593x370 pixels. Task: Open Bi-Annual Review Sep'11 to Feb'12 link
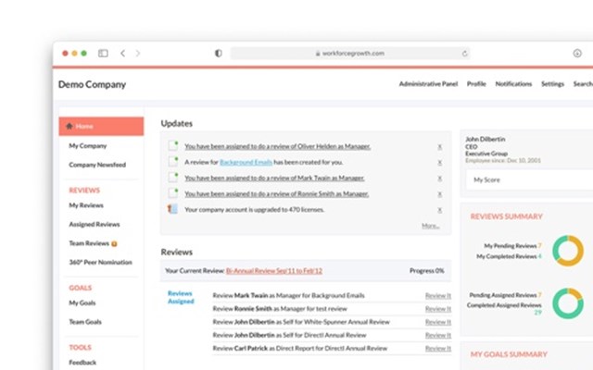pyautogui.click(x=274, y=271)
